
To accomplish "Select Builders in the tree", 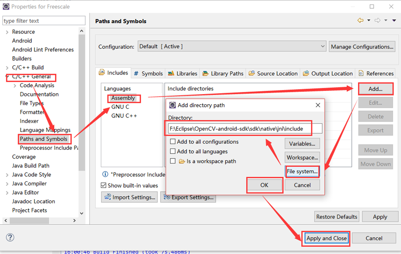I will coord(22,58).
